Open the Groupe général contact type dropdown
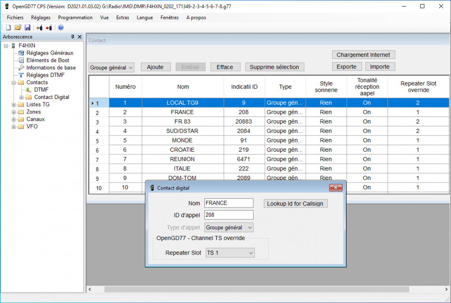 pyautogui.click(x=111, y=67)
